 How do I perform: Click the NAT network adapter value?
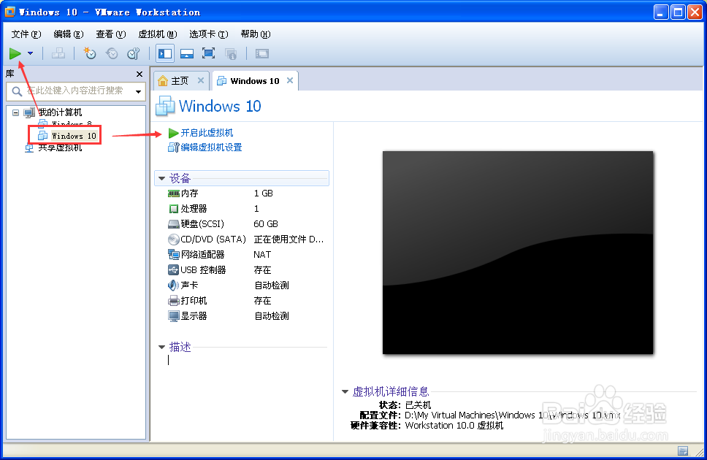click(x=262, y=255)
